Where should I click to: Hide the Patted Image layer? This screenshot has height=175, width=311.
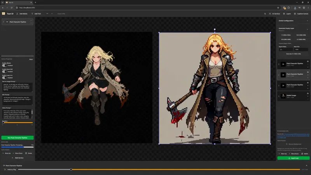[x=308, y=93]
